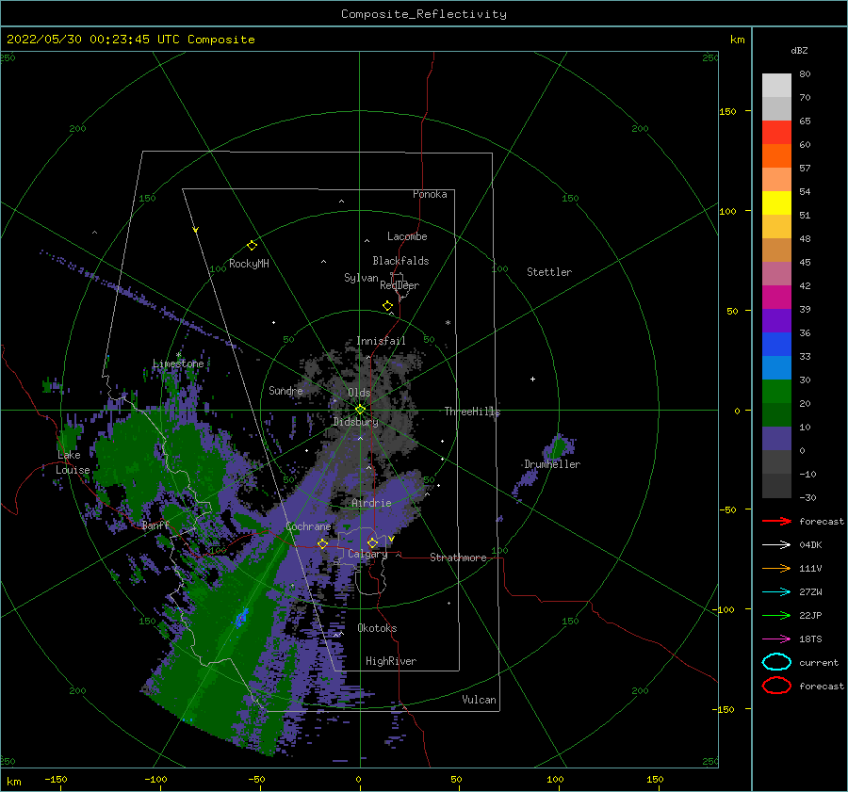The width and height of the screenshot is (848, 792).
Task: Click the yellow station marker below RedDeer
Action: click(387, 306)
